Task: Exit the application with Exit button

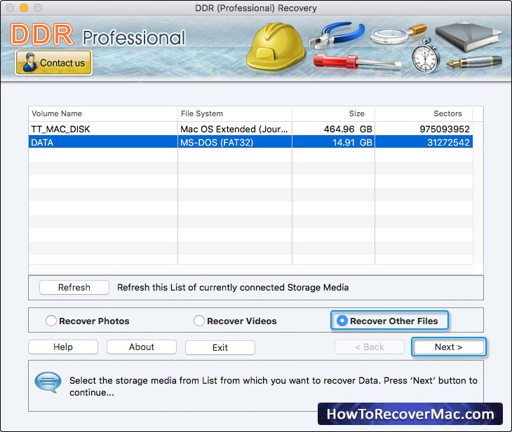Action: click(220, 347)
